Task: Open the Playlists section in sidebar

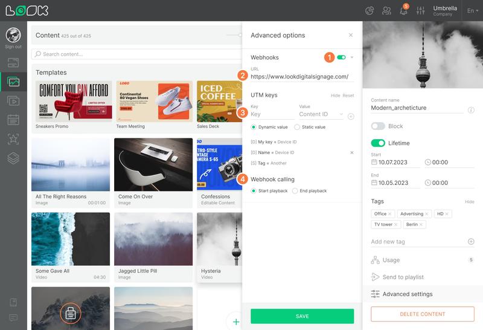Action: click(x=13, y=101)
